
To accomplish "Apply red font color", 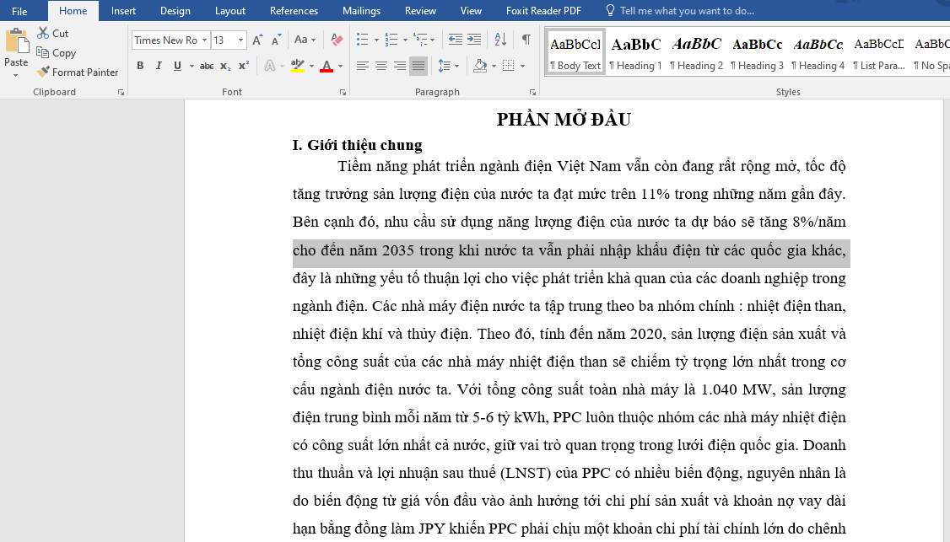I will [327, 66].
